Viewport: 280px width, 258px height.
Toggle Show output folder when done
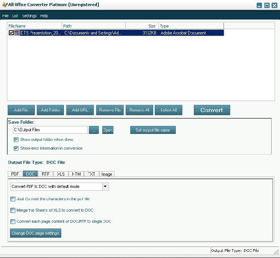(16, 140)
